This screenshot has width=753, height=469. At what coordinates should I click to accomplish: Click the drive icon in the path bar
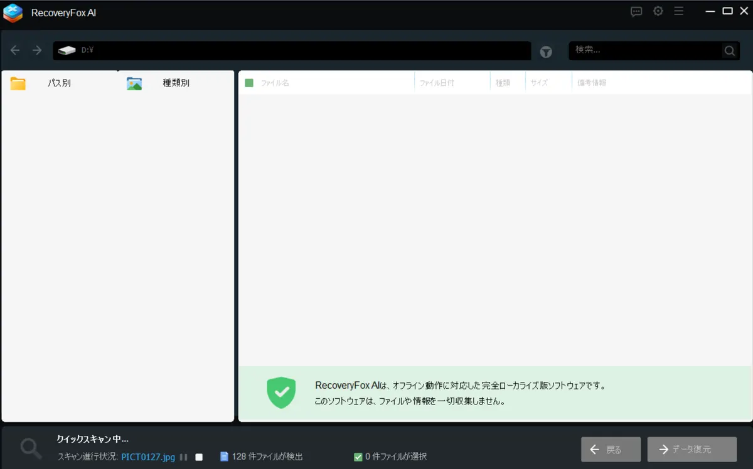[67, 51]
